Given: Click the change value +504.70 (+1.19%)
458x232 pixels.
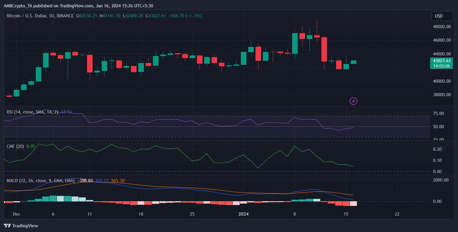Looking at the screenshot, I should pos(185,16).
